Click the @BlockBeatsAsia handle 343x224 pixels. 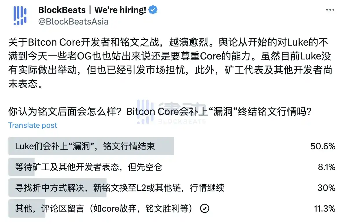click(73, 21)
